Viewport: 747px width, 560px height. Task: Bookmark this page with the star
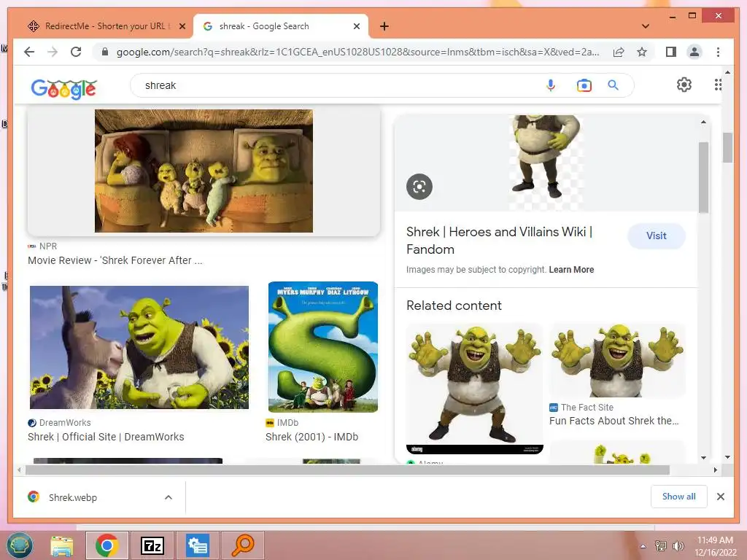642,52
